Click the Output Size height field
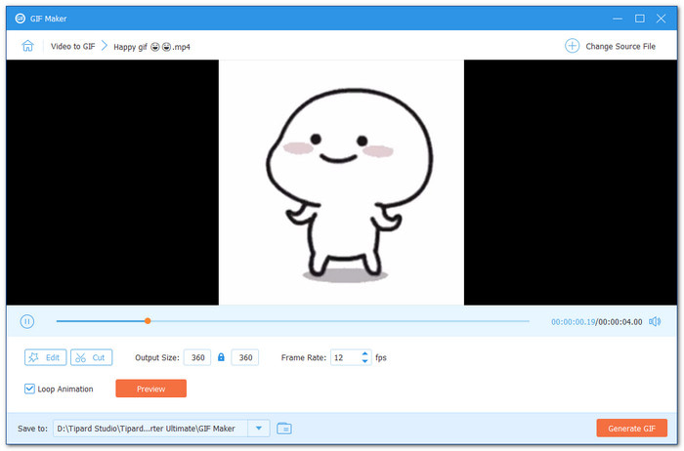684x451 pixels. coord(245,357)
